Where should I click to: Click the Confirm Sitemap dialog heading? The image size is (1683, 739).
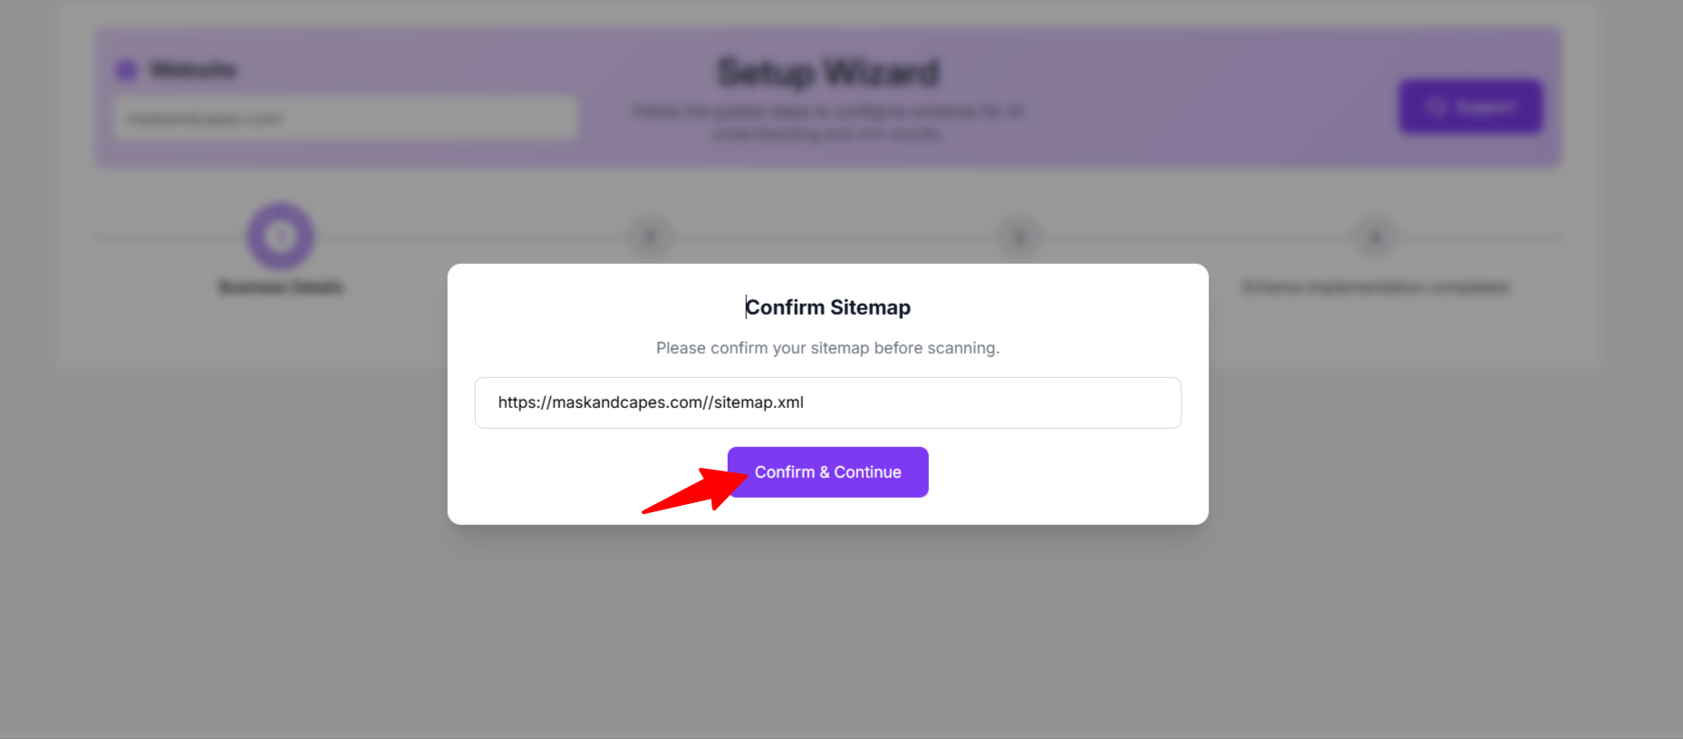[827, 307]
